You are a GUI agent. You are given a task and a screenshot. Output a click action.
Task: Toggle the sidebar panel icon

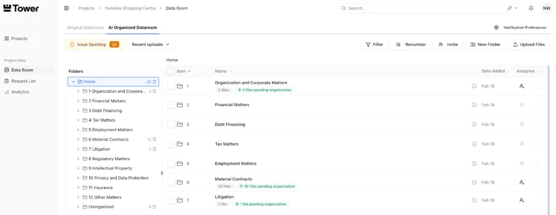pyautogui.click(x=66, y=8)
